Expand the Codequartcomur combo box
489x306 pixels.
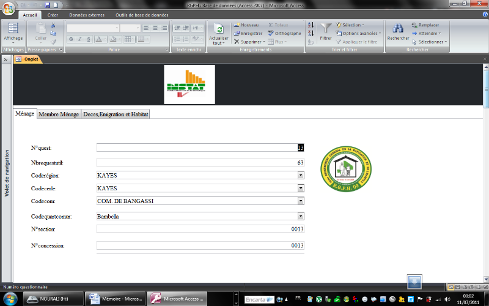tap(300, 216)
